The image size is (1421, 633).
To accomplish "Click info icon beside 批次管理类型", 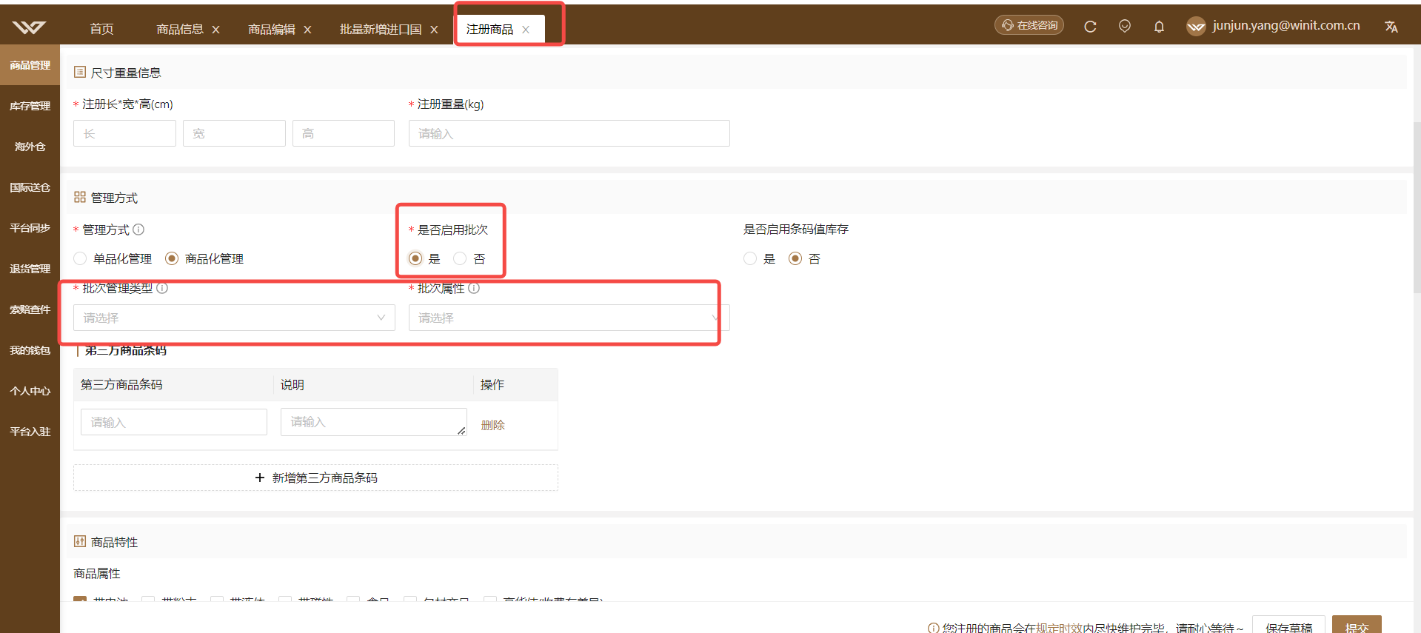I will point(162,288).
